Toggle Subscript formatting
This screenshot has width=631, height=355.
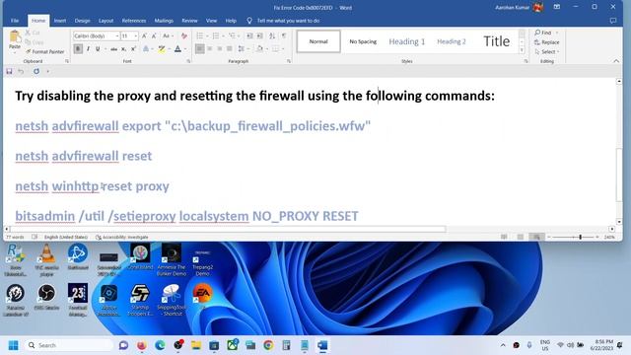tap(123, 49)
